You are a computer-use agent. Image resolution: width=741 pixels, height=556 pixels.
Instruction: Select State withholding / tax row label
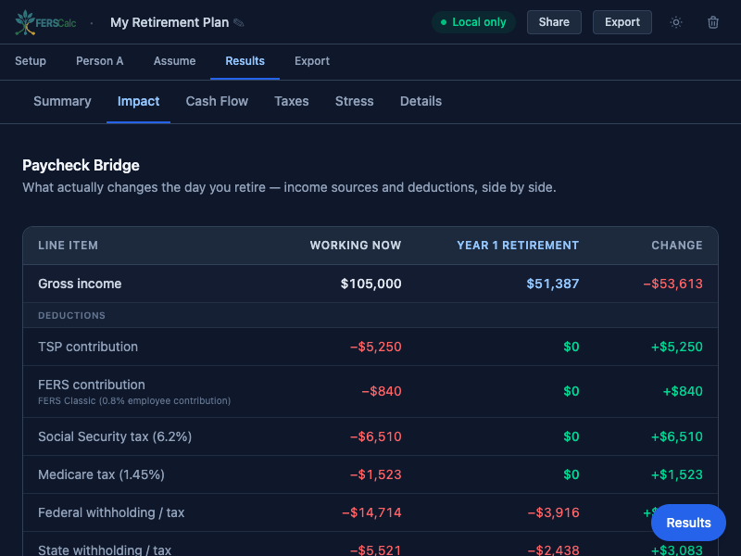(x=105, y=550)
